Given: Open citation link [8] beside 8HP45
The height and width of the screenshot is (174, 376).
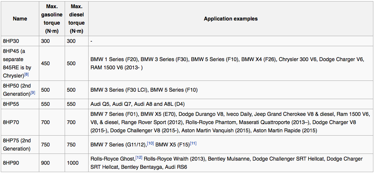Looking at the screenshot, I should 27,75.
